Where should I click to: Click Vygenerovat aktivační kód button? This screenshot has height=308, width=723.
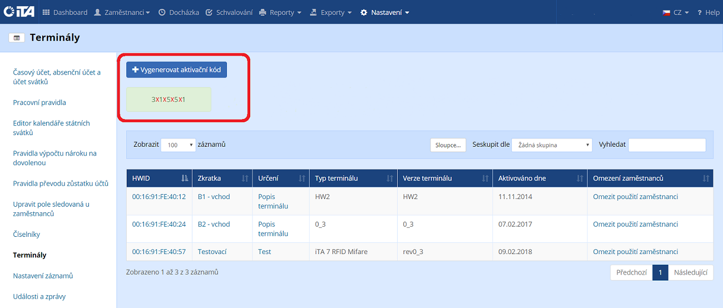pos(176,69)
